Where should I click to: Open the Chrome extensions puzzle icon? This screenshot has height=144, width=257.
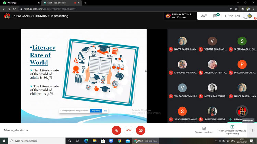pyautogui.click(x=242, y=9)
